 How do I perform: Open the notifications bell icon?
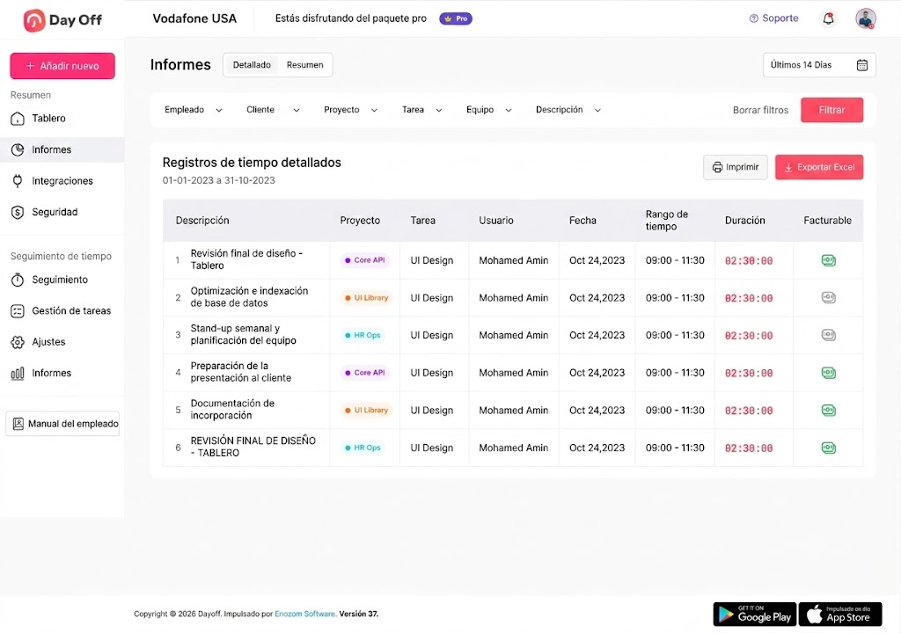(x=828, y=18)
